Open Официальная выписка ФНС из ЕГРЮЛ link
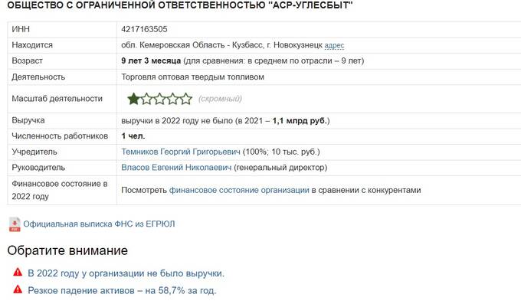 [x=99, y=224]
